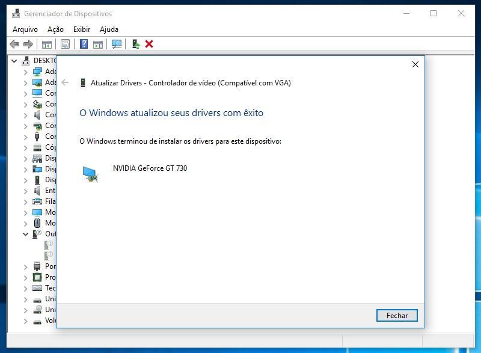
Task: Select the Tec tree row label
Action: tap(51, 288)
